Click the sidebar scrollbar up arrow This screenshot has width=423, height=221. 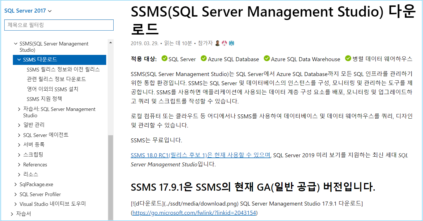[110, 42]
